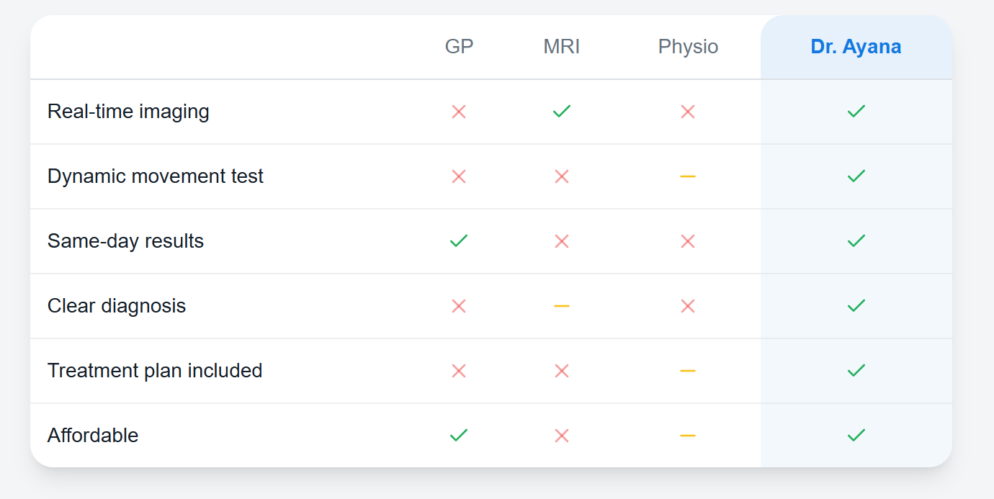Click the red cross for GP Clear diagnosis
This screenshot has width=994, height=499.
(459, 306)
